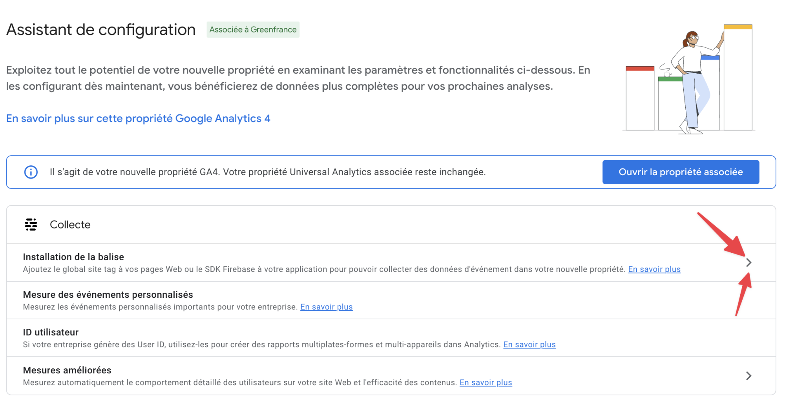Open the En savoir plus sur cette propriété link
This screenshot has width=785, height=402.
pyautogui.click(x=138, y=118)
